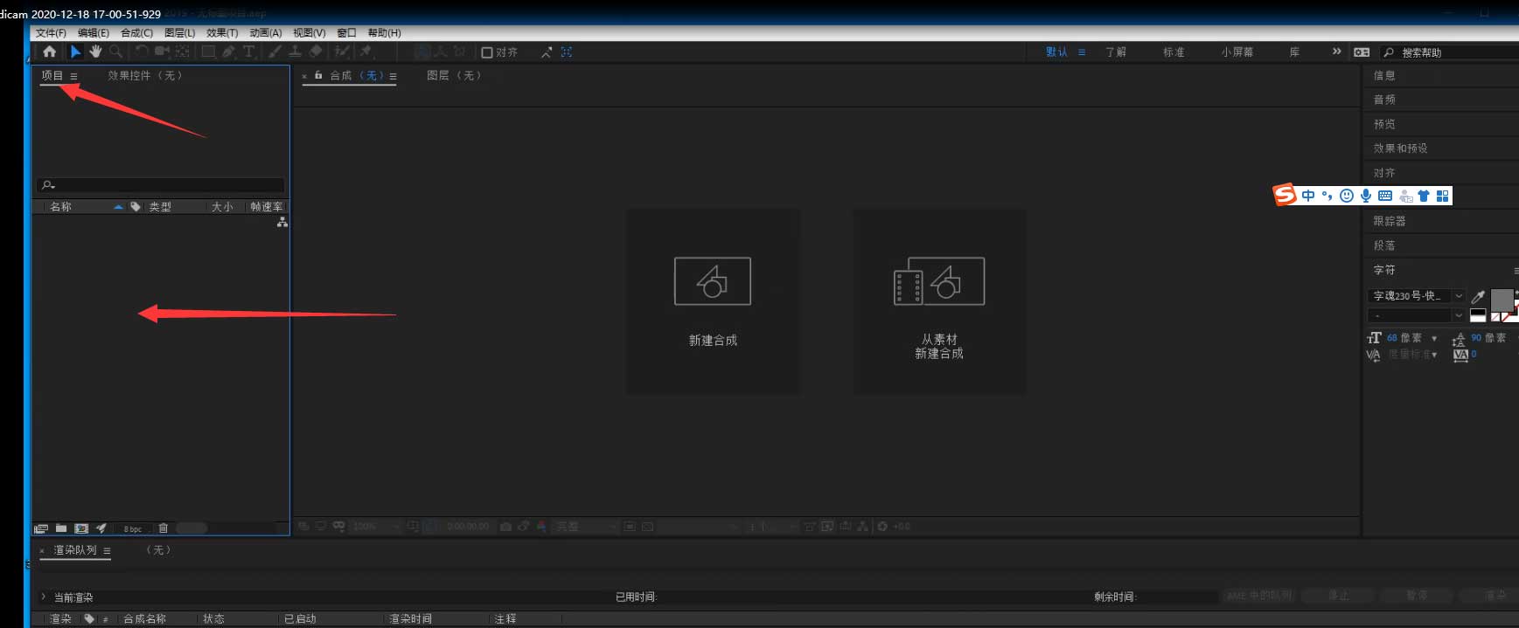Open the 合成 viewer panel menu
1519x628 pixels.
393,76
